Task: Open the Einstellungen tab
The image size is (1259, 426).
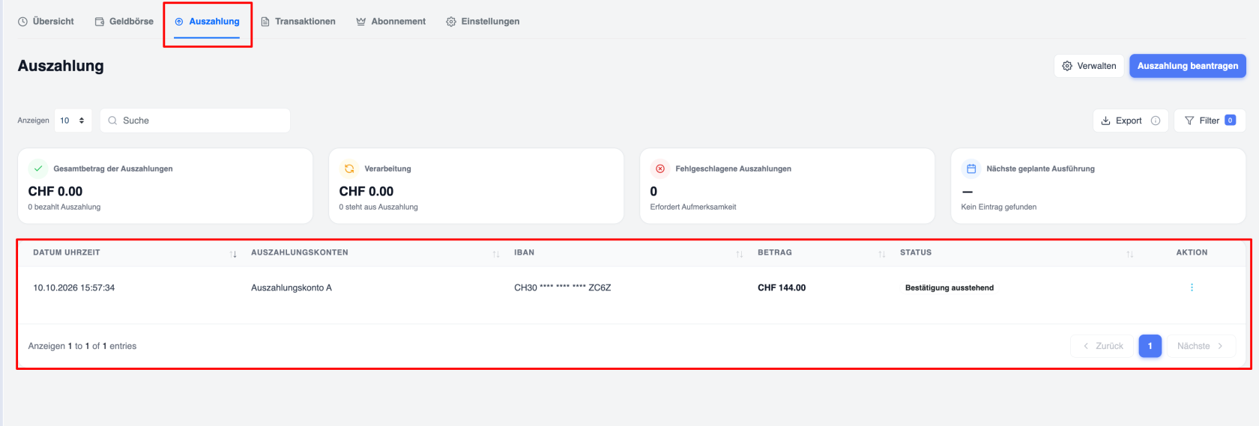Action: click(x=483, y=22)
